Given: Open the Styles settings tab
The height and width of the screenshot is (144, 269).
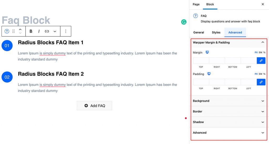Looking at the screenshot, I should click(216, 32).
